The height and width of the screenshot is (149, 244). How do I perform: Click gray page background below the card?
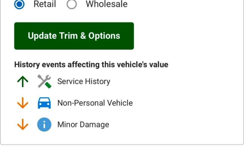pos(122,147)
